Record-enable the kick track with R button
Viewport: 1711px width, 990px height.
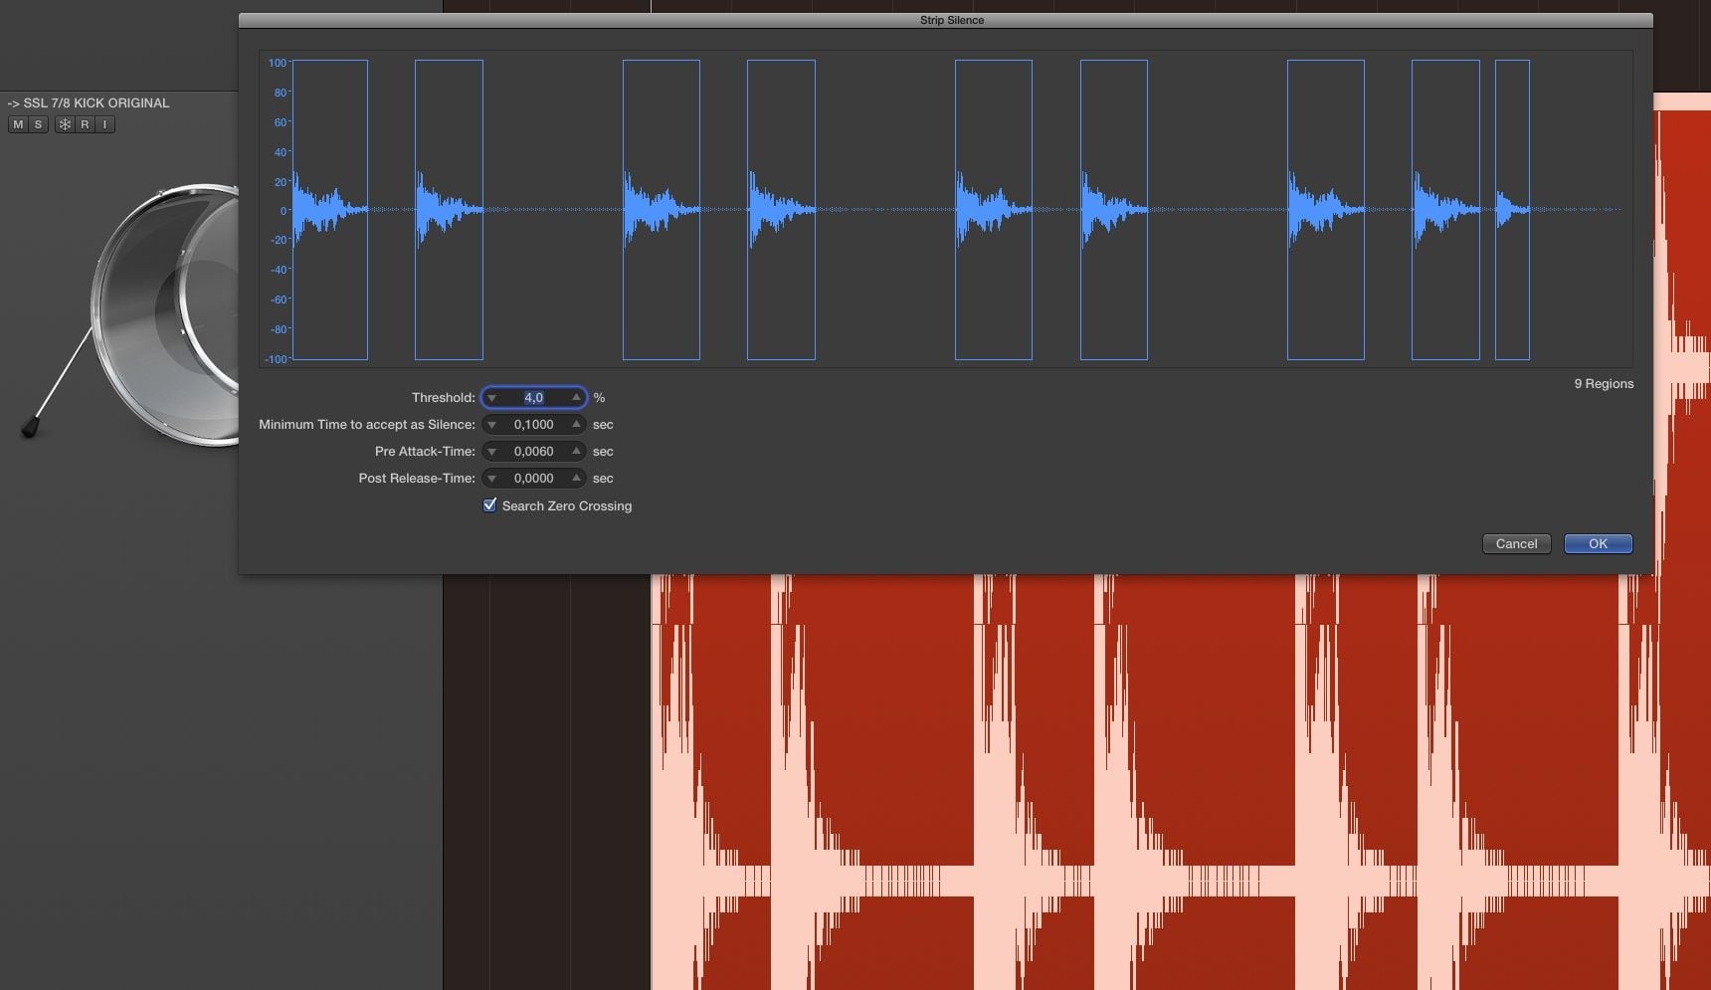(85, 124)
